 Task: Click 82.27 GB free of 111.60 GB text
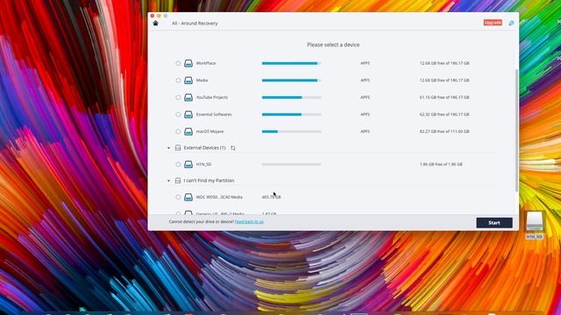click(x=444, y=131)
